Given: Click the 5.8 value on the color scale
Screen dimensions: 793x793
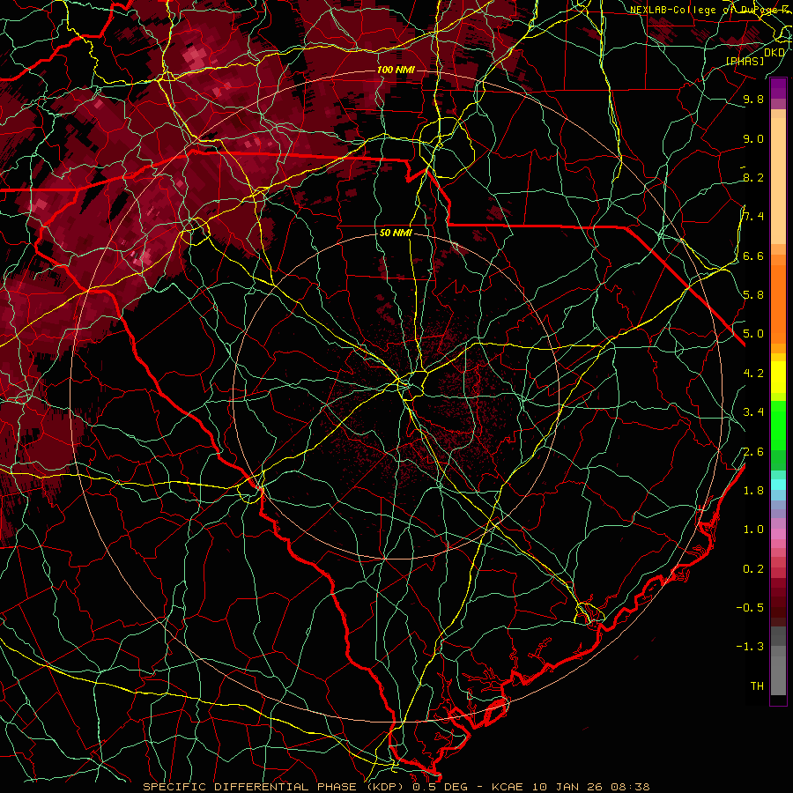Looking at the screenshot, I should [x=753, y=295].
